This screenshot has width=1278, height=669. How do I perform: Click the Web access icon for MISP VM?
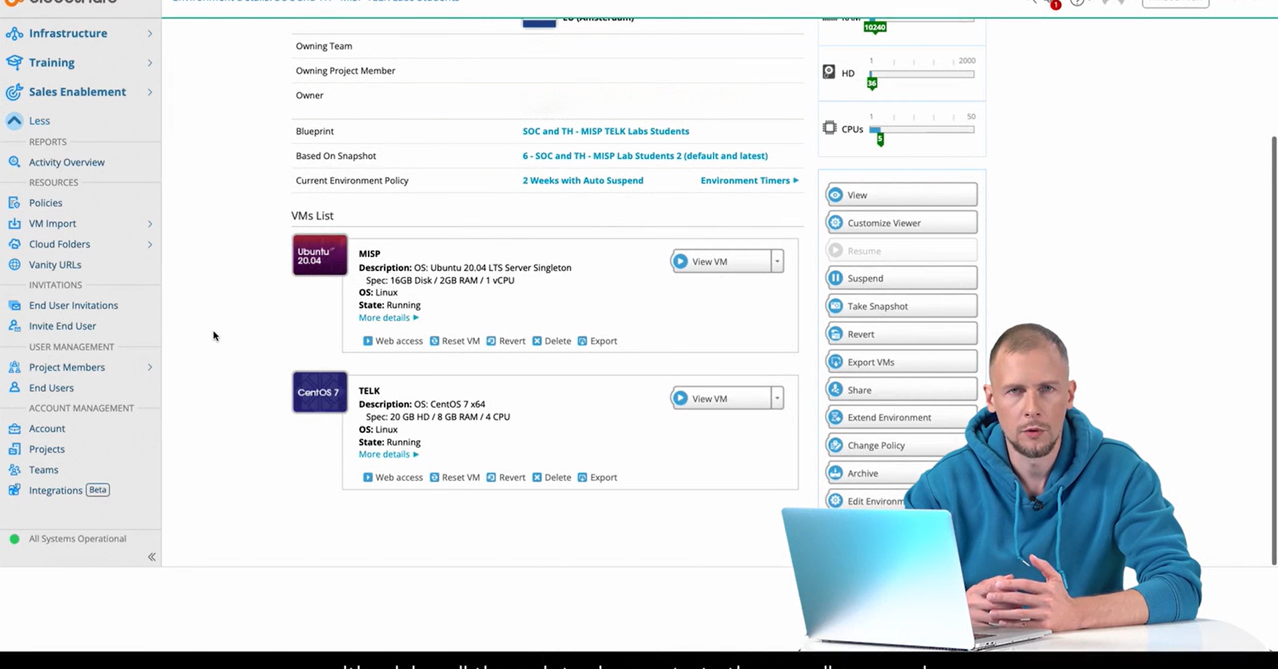click(x=367, y=341)
